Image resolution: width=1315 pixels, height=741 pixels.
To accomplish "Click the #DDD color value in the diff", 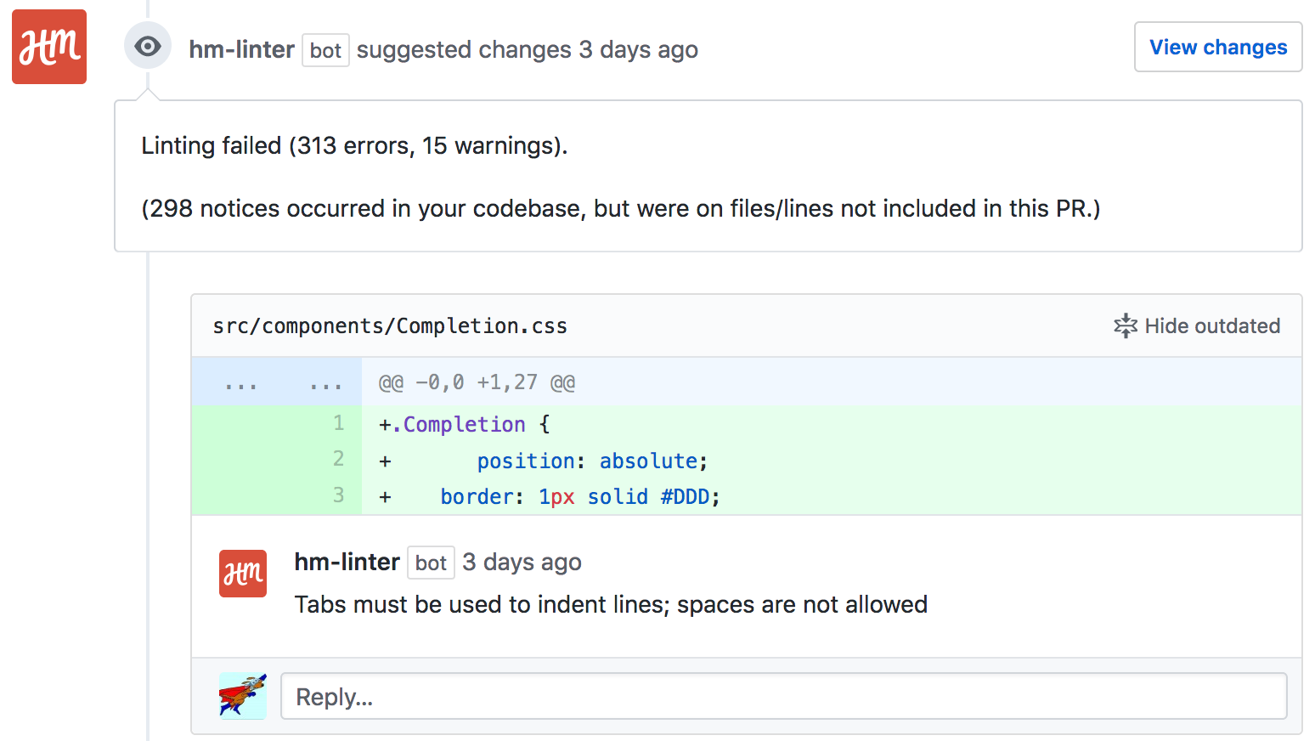I will coord(685,496).
